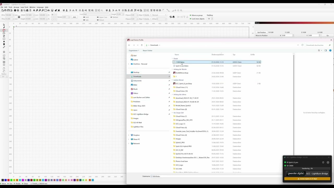Select the Draw Lines pencil tool

[4, 27]
